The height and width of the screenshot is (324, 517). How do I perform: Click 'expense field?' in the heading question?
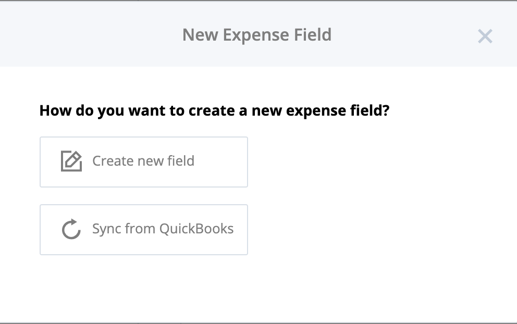[x=338, y=110]
